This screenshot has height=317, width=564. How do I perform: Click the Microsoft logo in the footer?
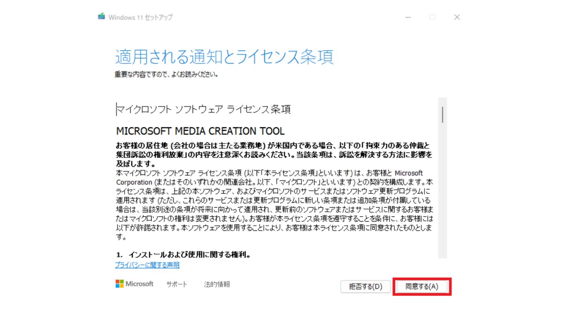134,284
